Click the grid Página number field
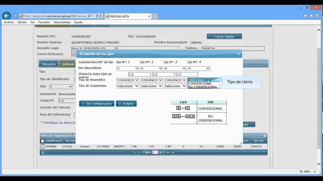Viewport: 323px width, 181px height. (155, 152)
